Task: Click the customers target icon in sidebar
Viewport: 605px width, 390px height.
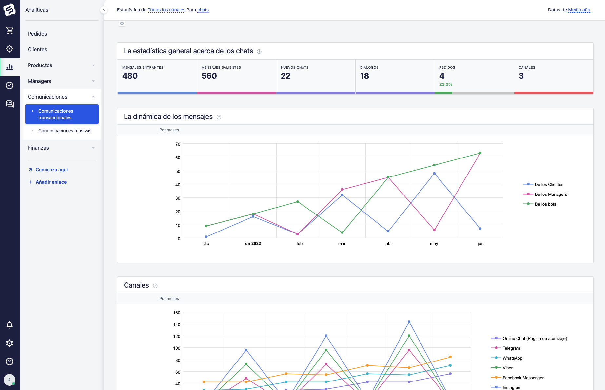Action: (10, 49)
